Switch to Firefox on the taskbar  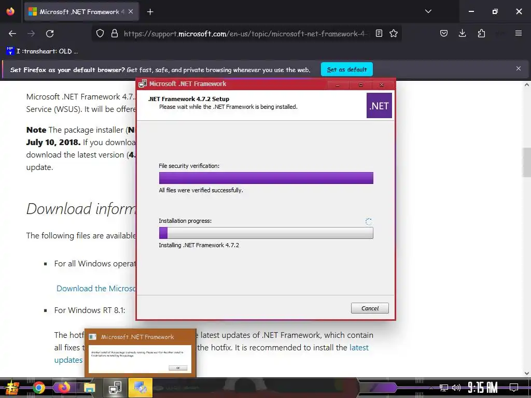coord(64,388)
